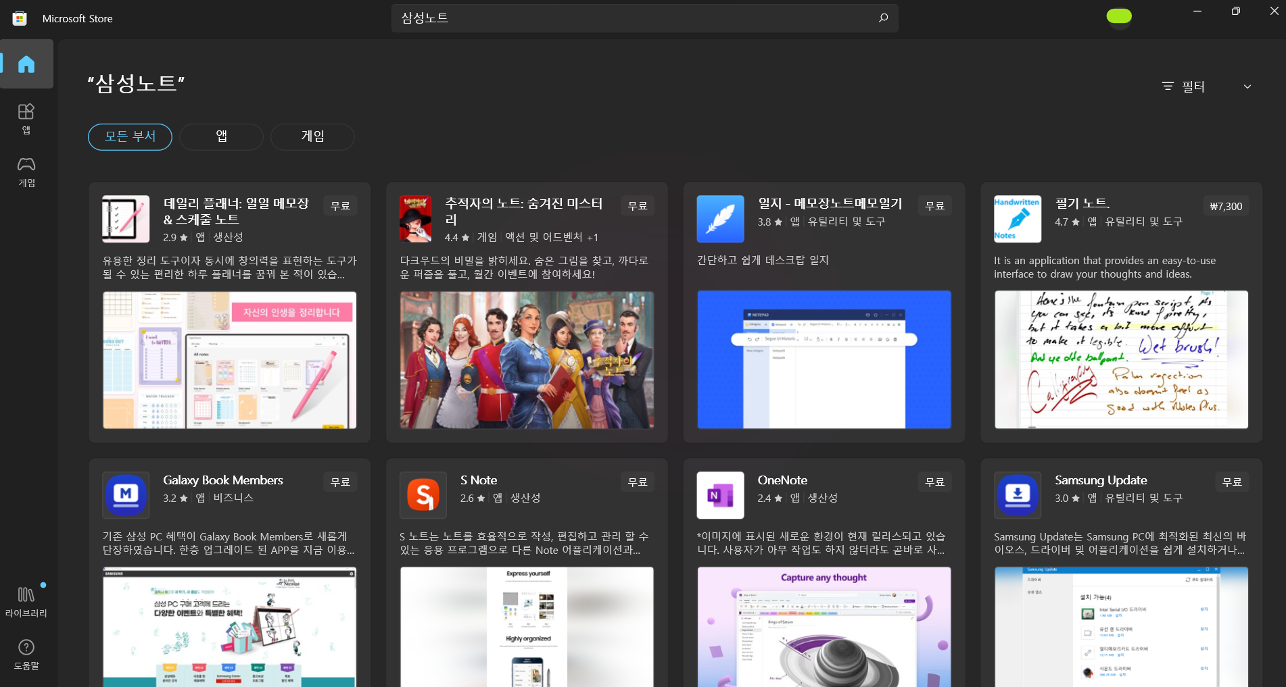This screenshot has height=687, width=1286.
Task: Click the title 일지 - 메모장노트메모일기
Action: (830, 203)
